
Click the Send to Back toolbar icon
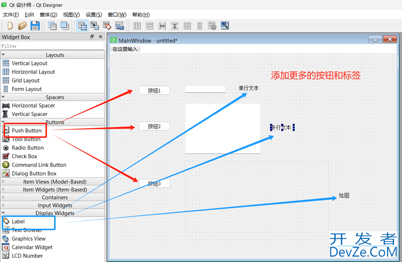click(x=53, y=26)
